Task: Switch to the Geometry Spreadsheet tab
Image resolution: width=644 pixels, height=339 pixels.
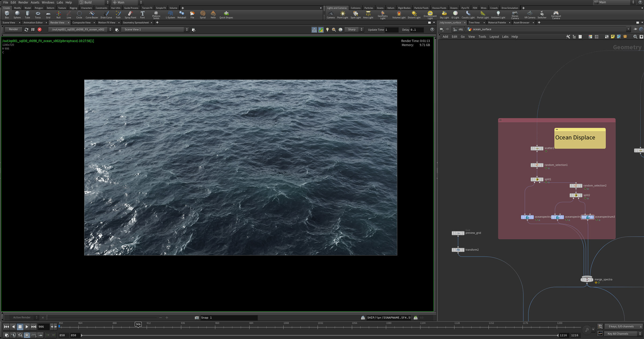Action: [x=136, y=23]
